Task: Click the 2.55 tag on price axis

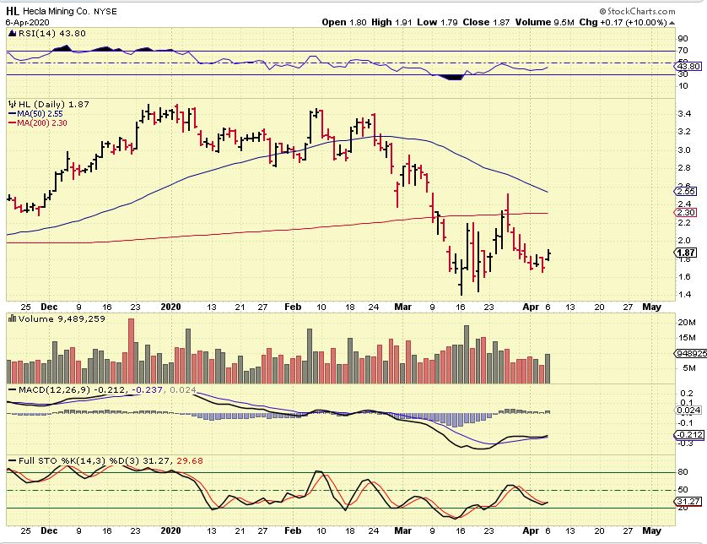Action: pos(686,192)
